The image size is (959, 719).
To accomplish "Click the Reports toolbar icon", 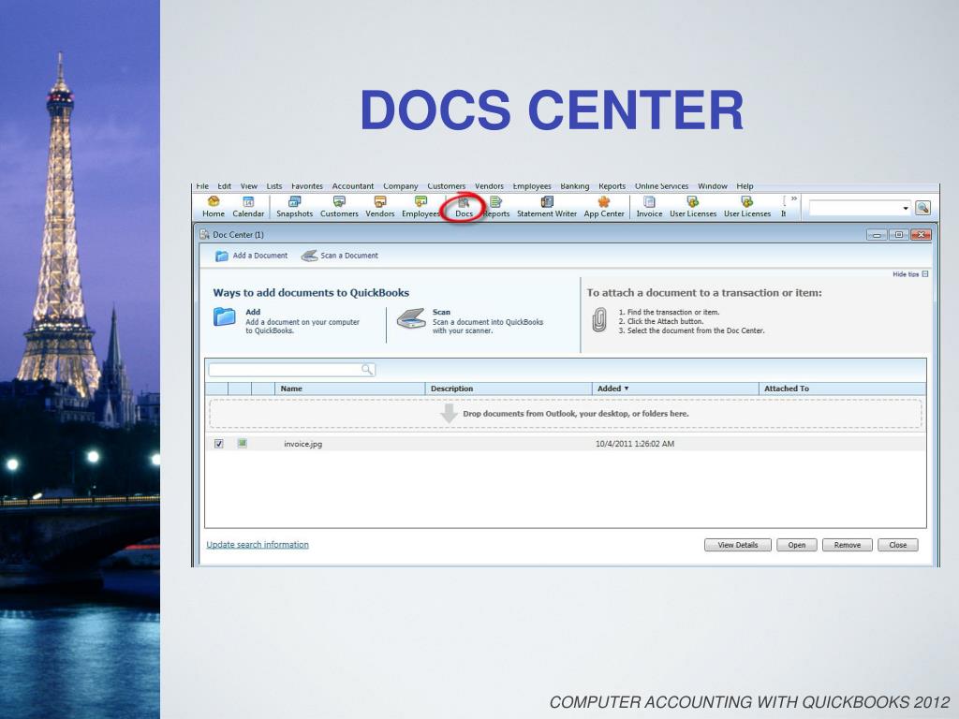I will click(496, 207).
